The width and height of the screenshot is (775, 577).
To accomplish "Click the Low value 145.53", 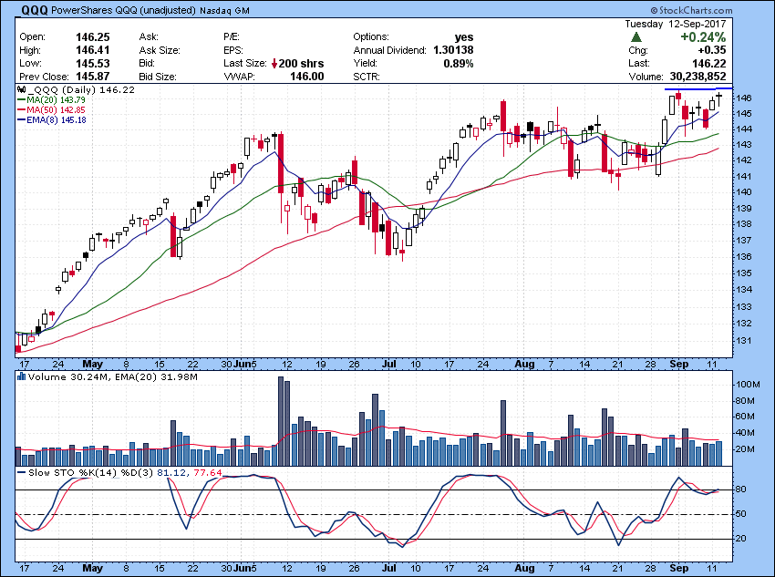I will (92, 63).
